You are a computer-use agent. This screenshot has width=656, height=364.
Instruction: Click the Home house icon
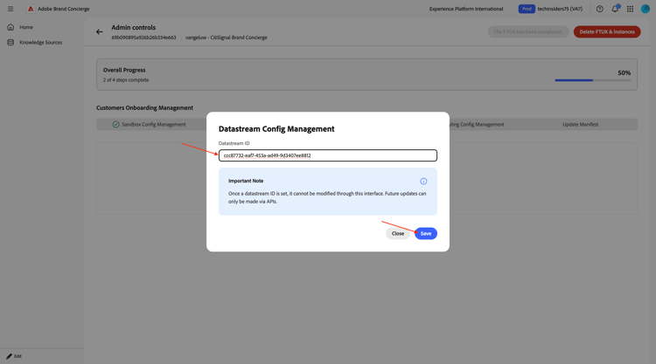coord(10,27)
